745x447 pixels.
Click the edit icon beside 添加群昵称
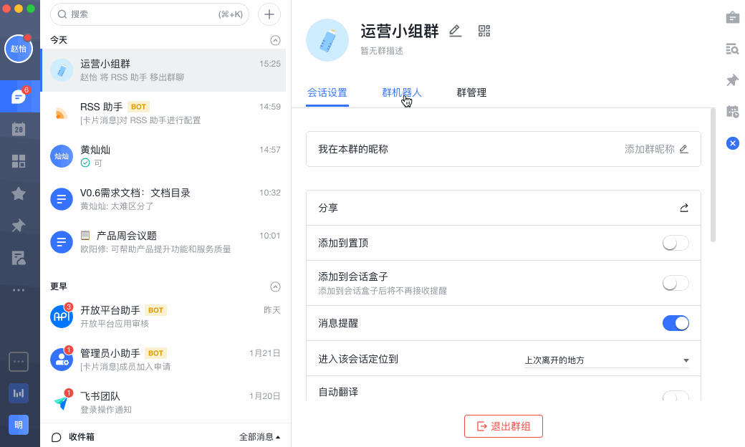click(683, 149)
